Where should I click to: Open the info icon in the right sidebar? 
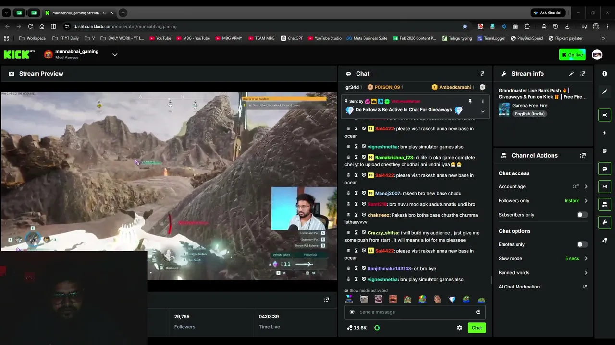pos(605,74)
